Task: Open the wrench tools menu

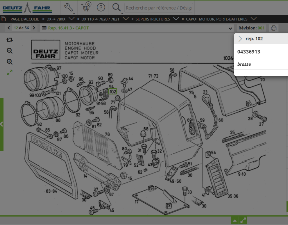Action: [69, 8]
